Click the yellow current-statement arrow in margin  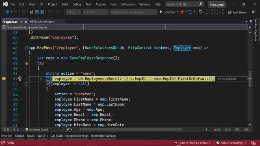(x=4, y=79)
